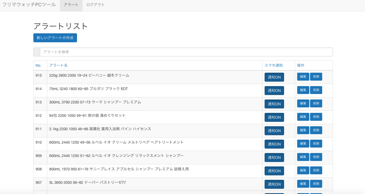This screenshot has height=194, width=365.
Task: Edit alert 915 ビーハニー 越冬クリーム
Action: click(x=303, y=77)
